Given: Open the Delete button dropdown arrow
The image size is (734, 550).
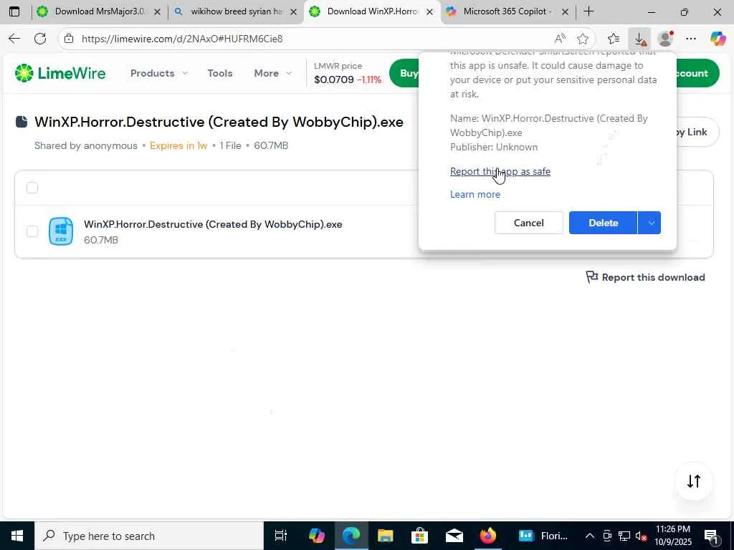Looking at the screenshot, I should pyautogui.click(x=649, y=223).
